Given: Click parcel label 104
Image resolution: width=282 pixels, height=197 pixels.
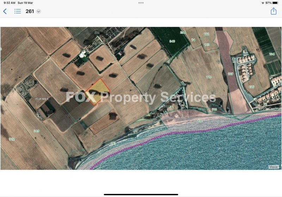Looking at the screenshot, I should (x=272, y=54).
